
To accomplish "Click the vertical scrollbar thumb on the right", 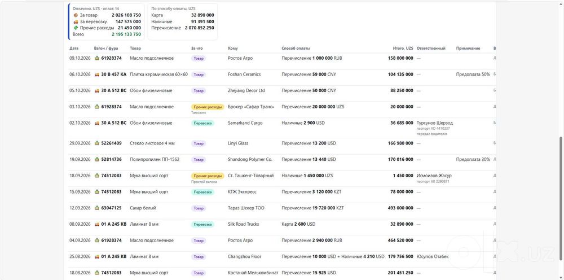I will pyautogui.click(x=561, y=198).
